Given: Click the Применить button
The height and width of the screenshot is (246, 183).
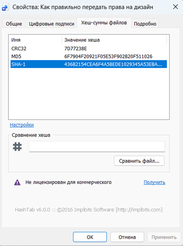Looking at the screenshot, I should [164, 237].
